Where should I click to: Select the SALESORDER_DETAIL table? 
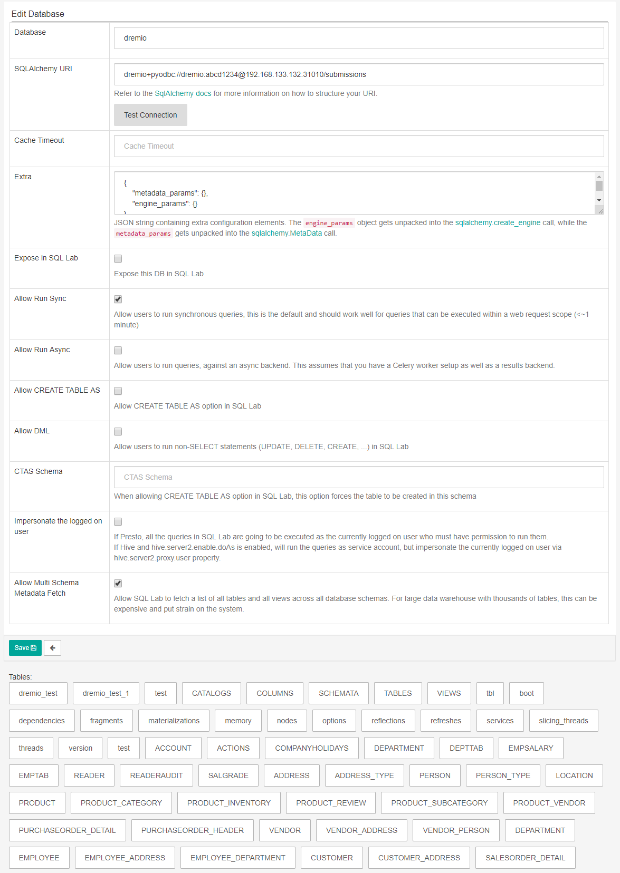[x=526, y=858]
